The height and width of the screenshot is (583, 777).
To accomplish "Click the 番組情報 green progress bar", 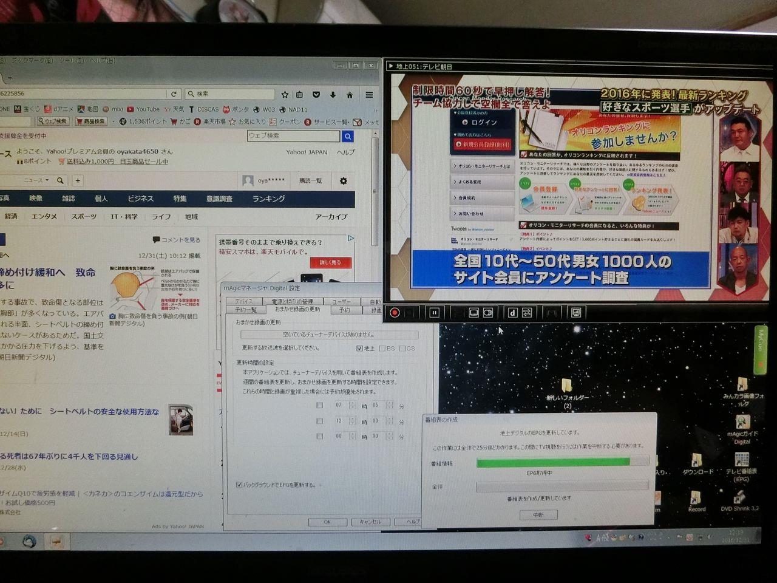I will 562,463.
